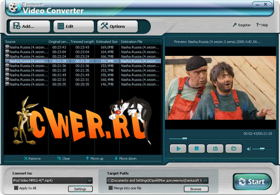Select the file with length 00:21:35
Screen dimensions: 280x195
(82, 70)
